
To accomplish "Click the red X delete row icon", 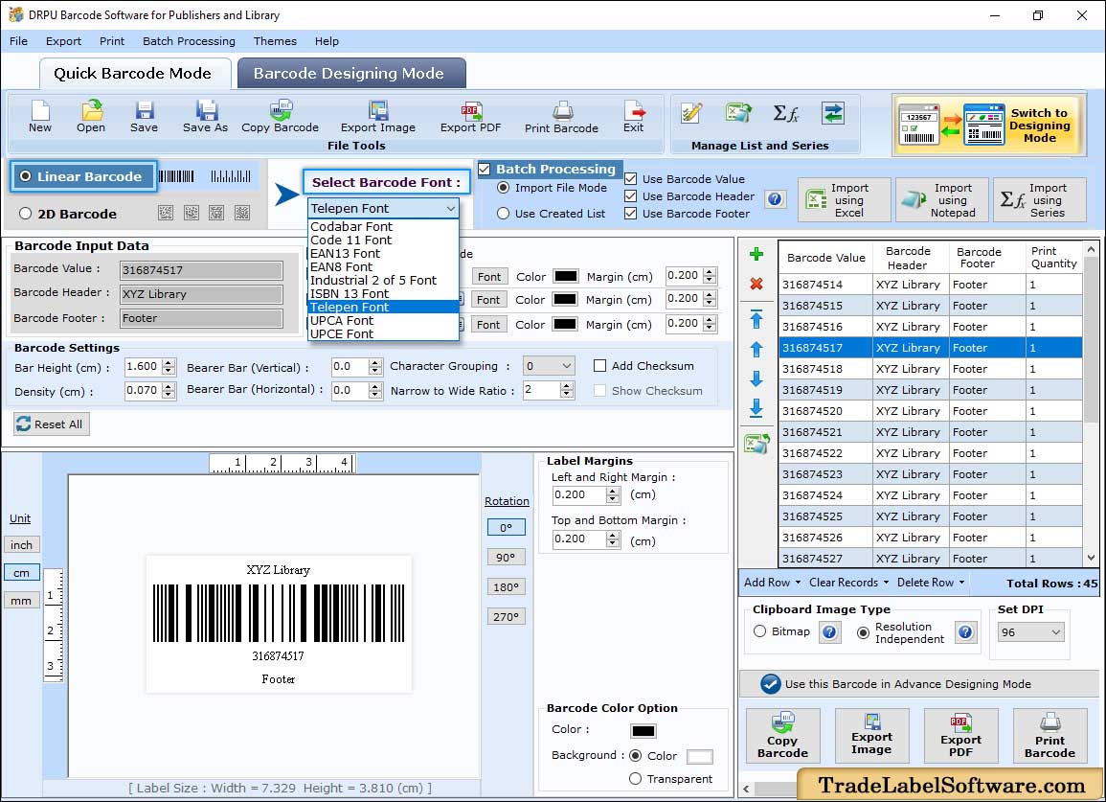I will (x=756, y=284).
